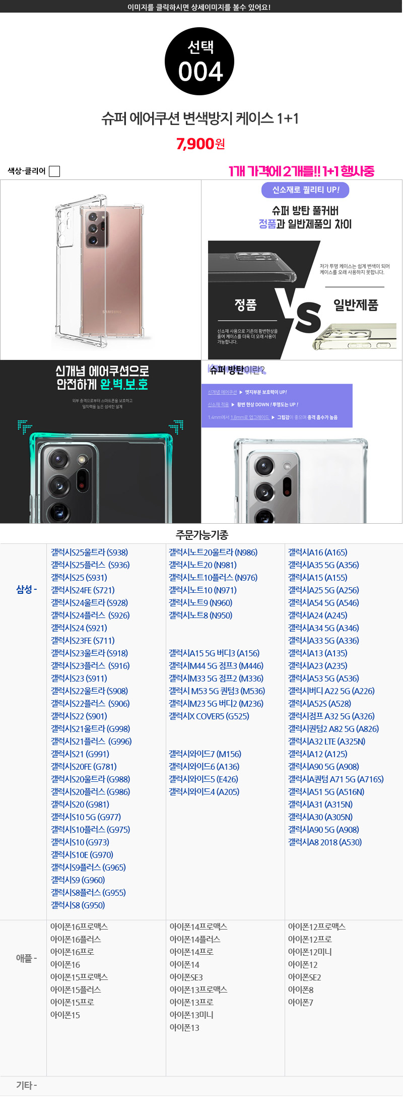Choose 갤럭시와이드7 (M156) entry
The width and height of the screenshot is (403, 1109).
click(x=205, y=754)
